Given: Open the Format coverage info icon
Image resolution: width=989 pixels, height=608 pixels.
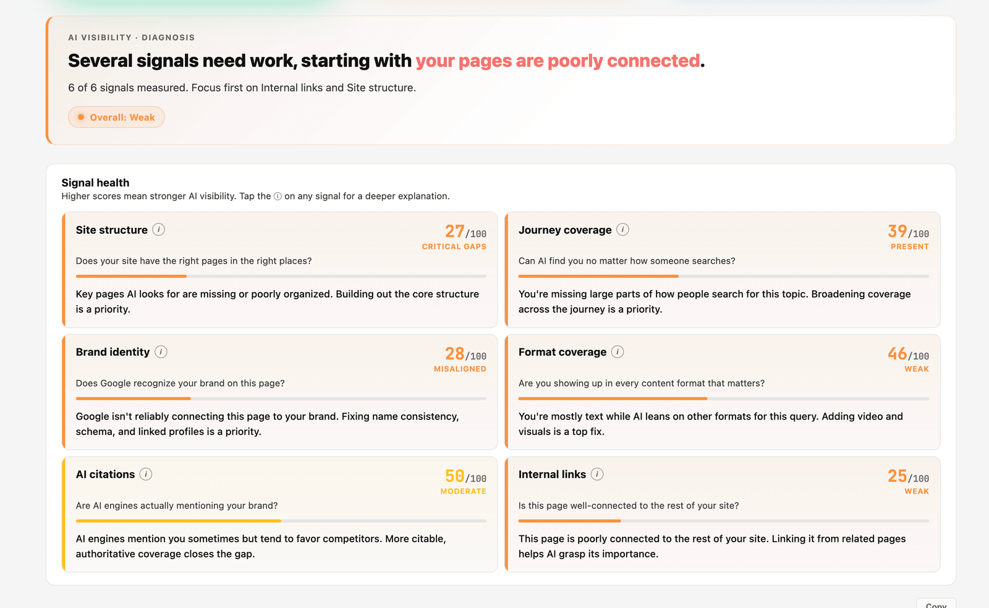Looking at the screenshot, I should pyautogui.click(x=618, y=352).
